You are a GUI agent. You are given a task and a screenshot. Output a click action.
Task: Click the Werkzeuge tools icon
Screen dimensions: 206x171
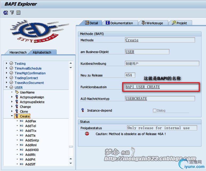tap(144, 23)
